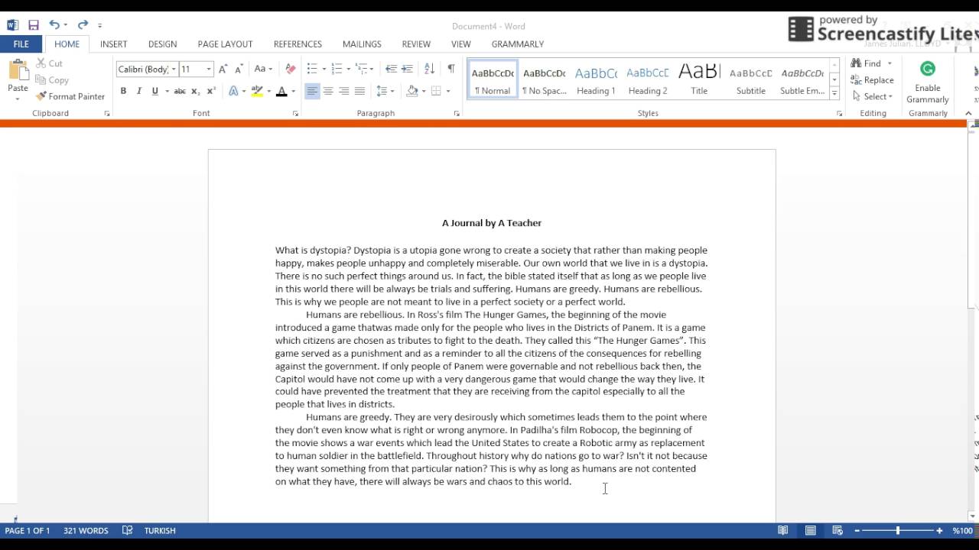Open Paragraph dialog launcher
The height and width of the screenshot is (550, 979).
(457, 113)
